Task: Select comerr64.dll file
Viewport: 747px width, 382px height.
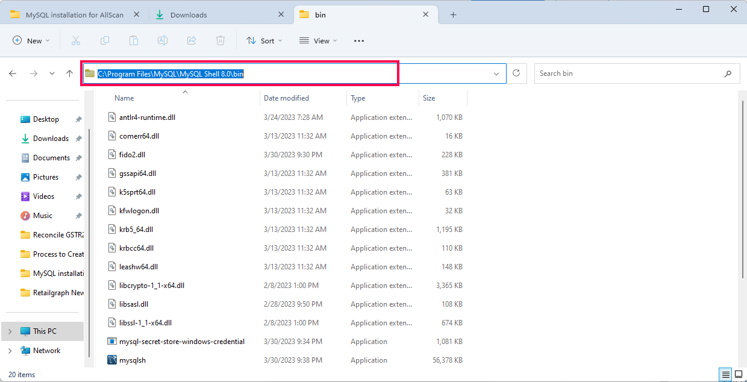Action: [x=139, y=136]
